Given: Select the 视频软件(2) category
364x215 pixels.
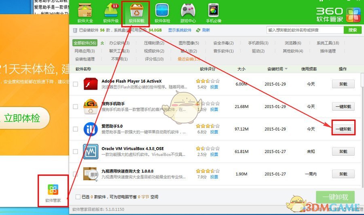Looking at the screenshot, I should point(154,51).
